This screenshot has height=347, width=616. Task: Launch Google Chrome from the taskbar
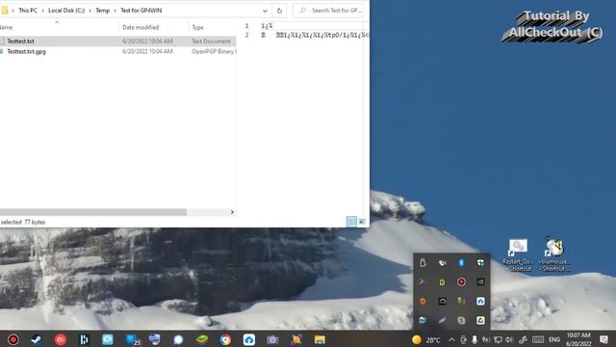click(x=225, y=339)
